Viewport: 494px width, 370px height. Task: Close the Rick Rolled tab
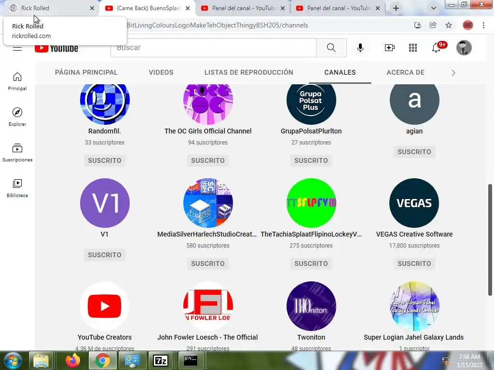click(x=92, y=9)
